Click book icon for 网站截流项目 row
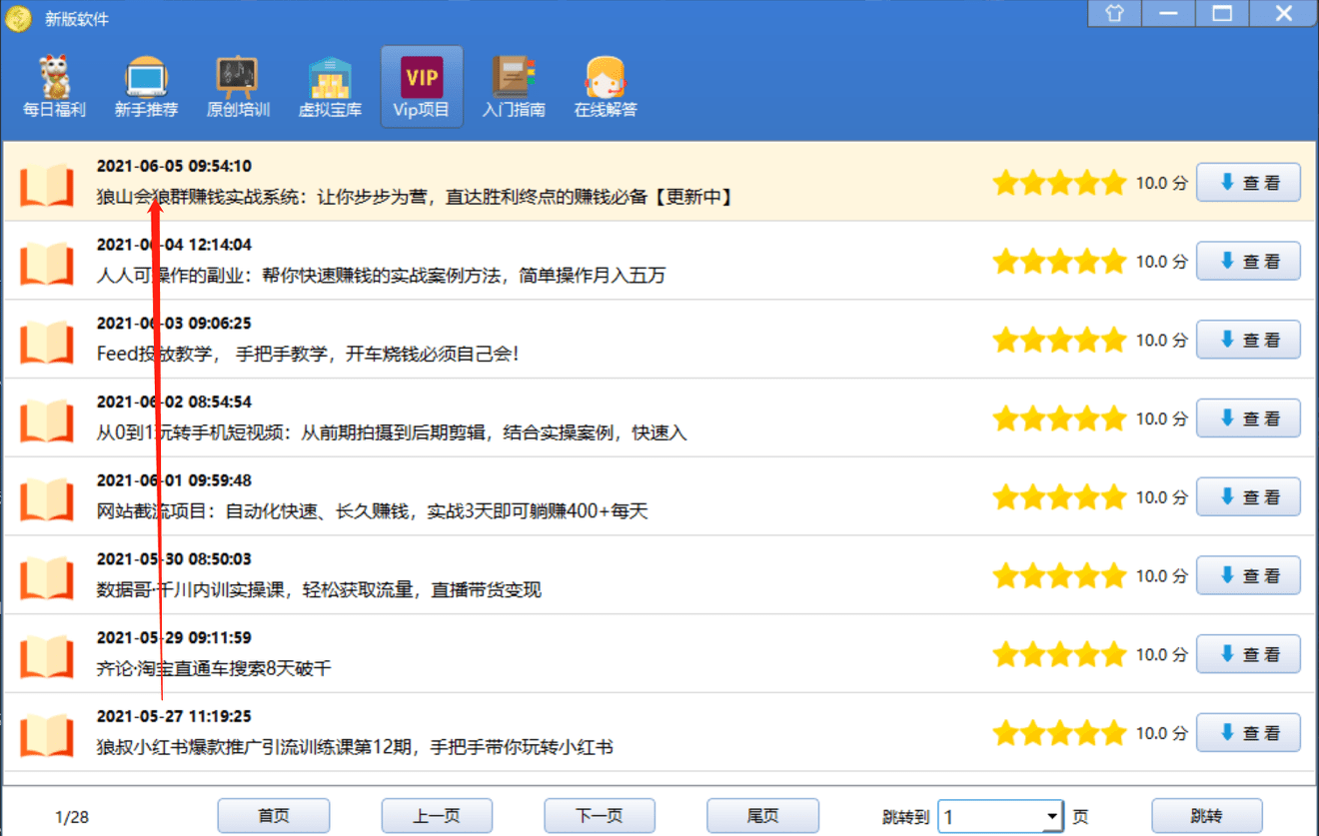The height and width of the screenshot is (836, 1319). click(x=47, y=498)
